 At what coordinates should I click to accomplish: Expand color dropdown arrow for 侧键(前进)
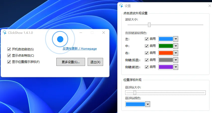coord(176,67)
